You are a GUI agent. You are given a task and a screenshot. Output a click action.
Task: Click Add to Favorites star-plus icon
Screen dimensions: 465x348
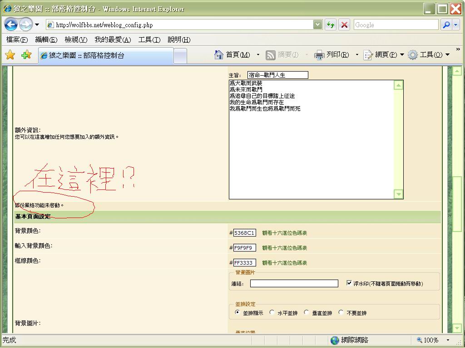tap(26, 55)
